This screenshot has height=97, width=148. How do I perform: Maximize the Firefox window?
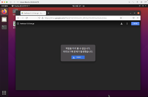coord(134,13)
